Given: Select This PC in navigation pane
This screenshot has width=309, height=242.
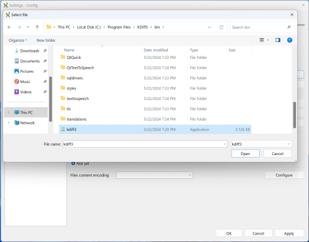Looking at the screenshot, I should point(26,113).
